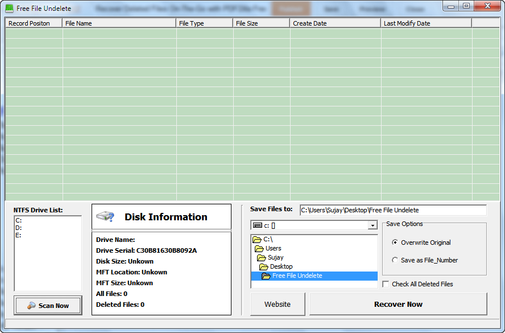Sort by the Record Positon column header
Screen dimensions: 505x333
coord(34,23)
